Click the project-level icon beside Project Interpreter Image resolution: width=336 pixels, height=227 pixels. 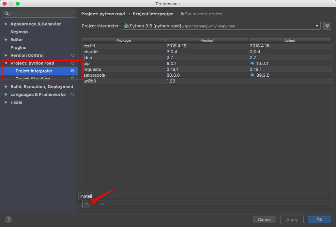[x=73, y=71]
